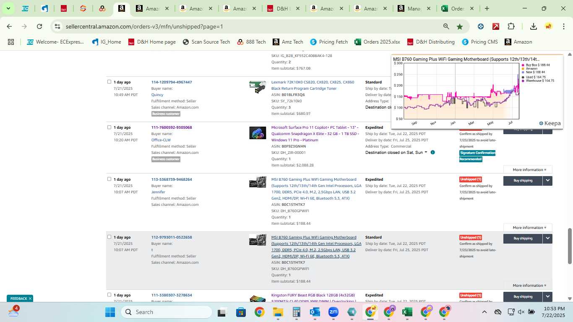Open Microsoft Store from taskbar

[x=241, y=312]
